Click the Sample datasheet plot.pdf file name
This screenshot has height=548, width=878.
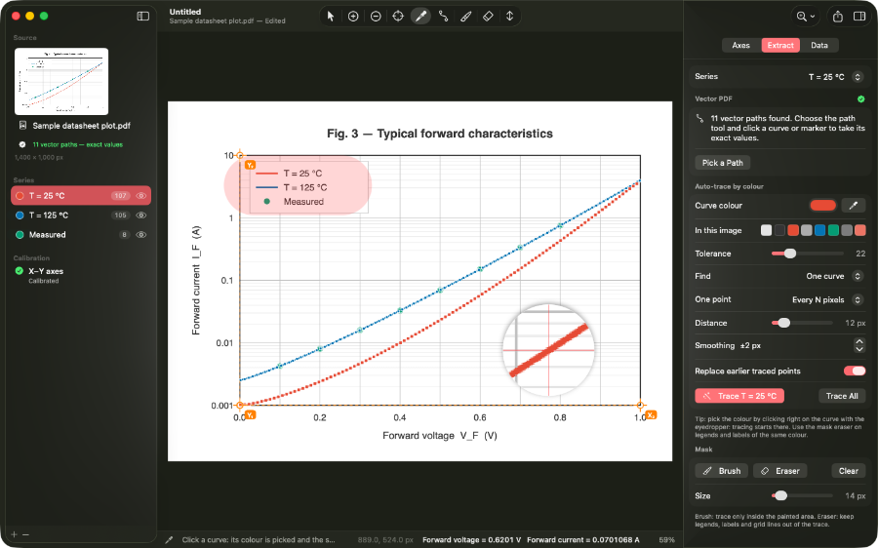tap(81, 126)
